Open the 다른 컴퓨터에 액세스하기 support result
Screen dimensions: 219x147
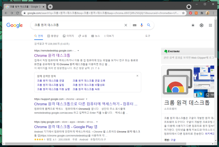pyautogui.click(x=86, y=104)
